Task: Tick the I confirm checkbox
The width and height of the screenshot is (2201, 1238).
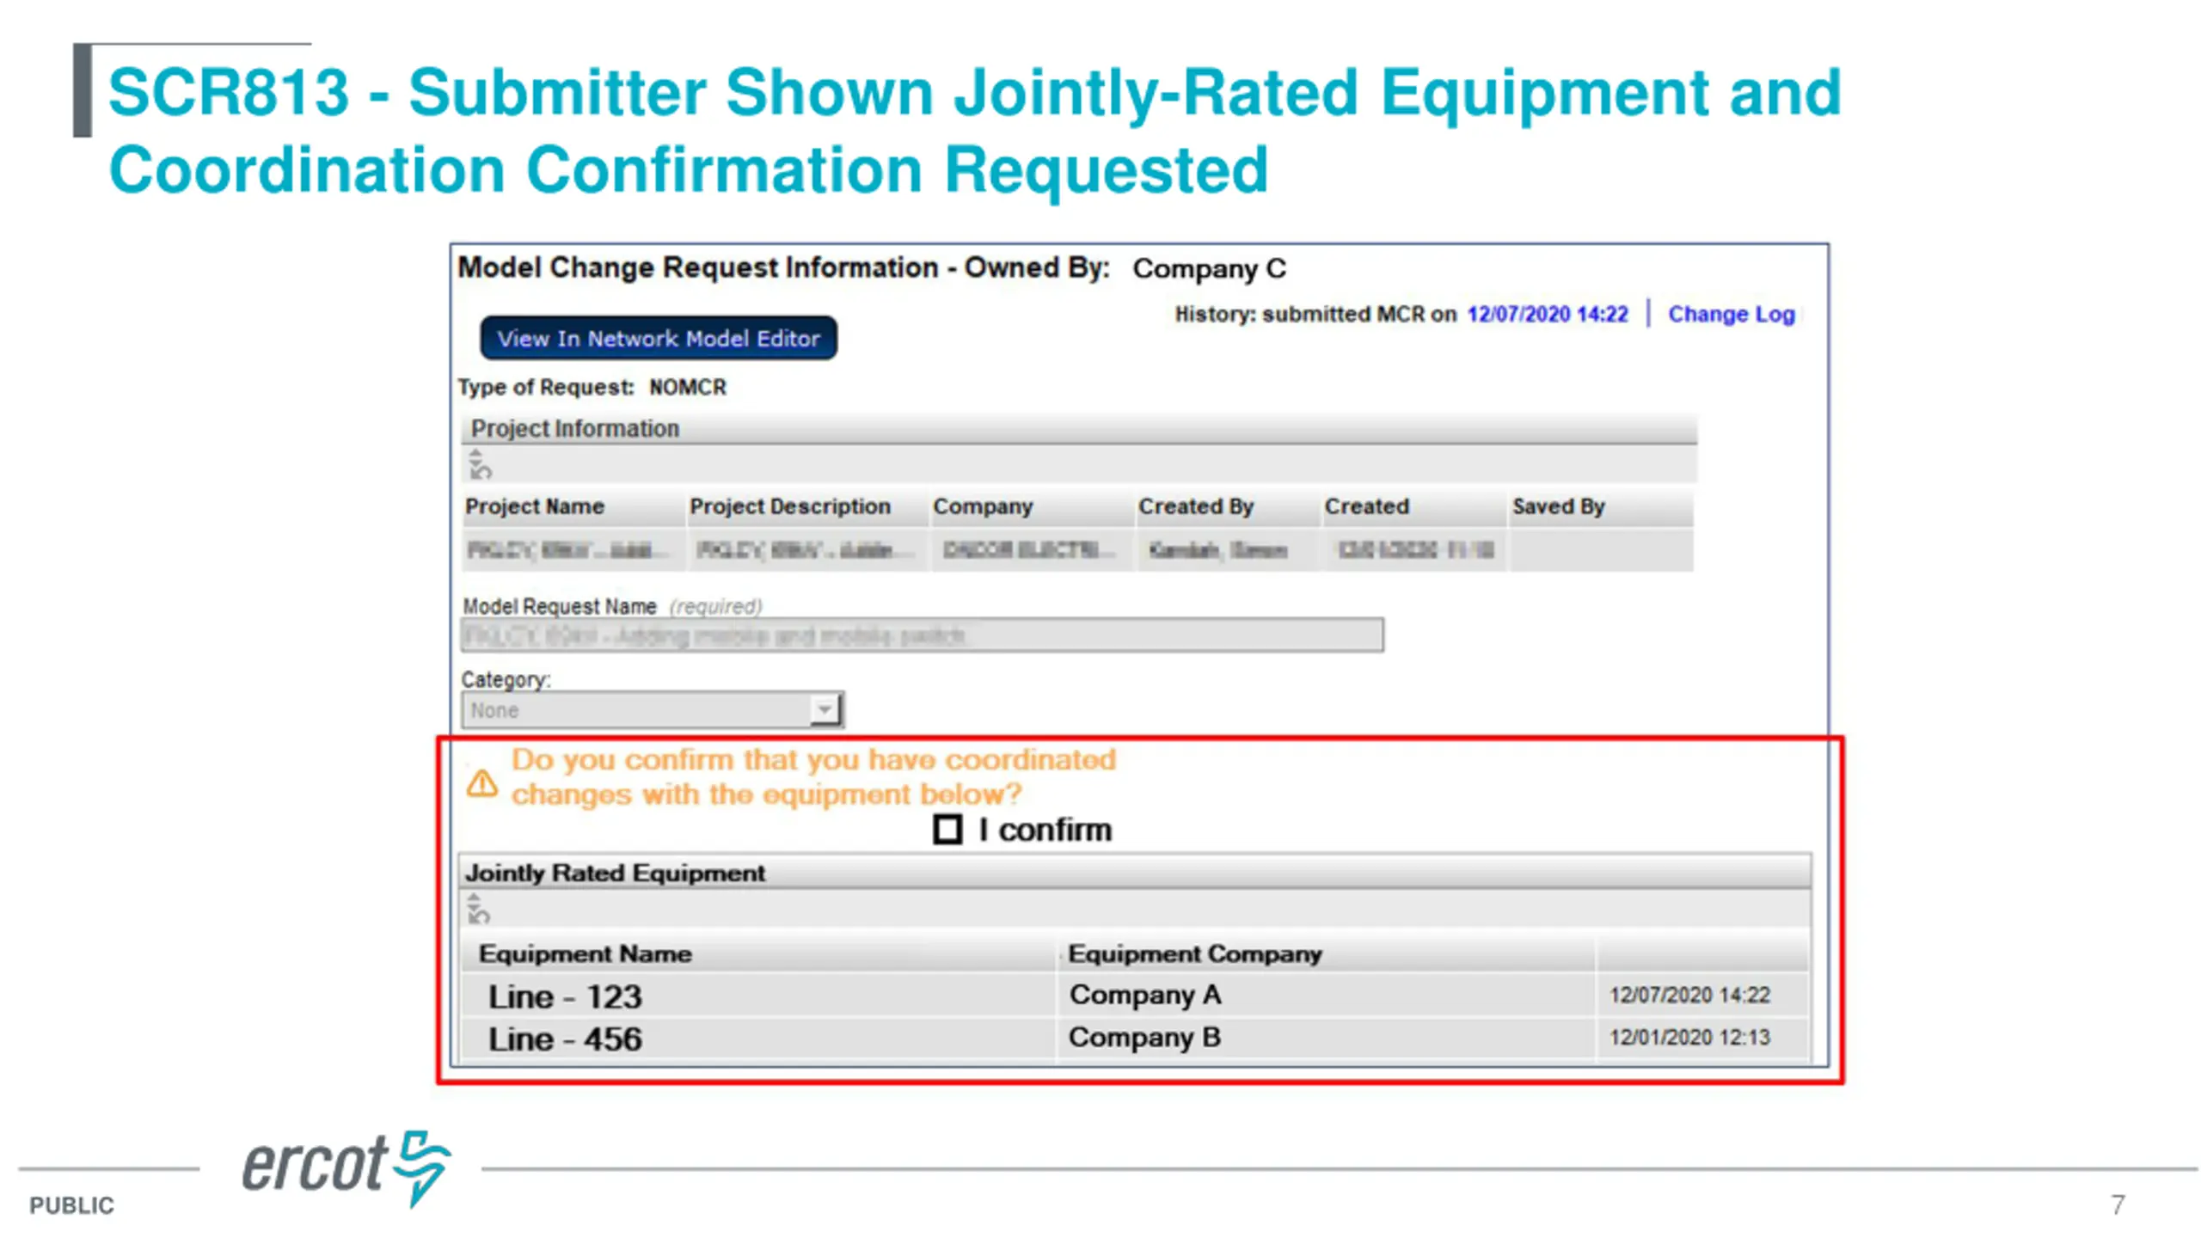Action: click(x=947, y=830)
